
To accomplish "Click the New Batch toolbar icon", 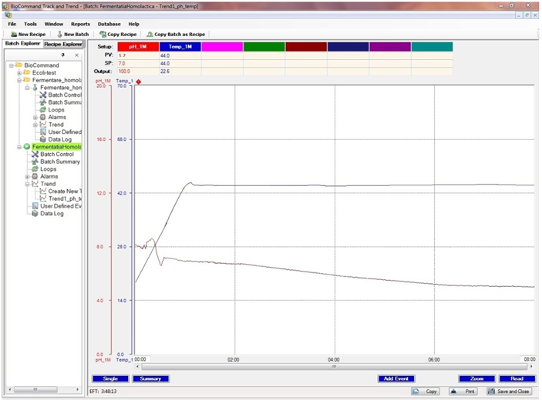I will 60,35.
